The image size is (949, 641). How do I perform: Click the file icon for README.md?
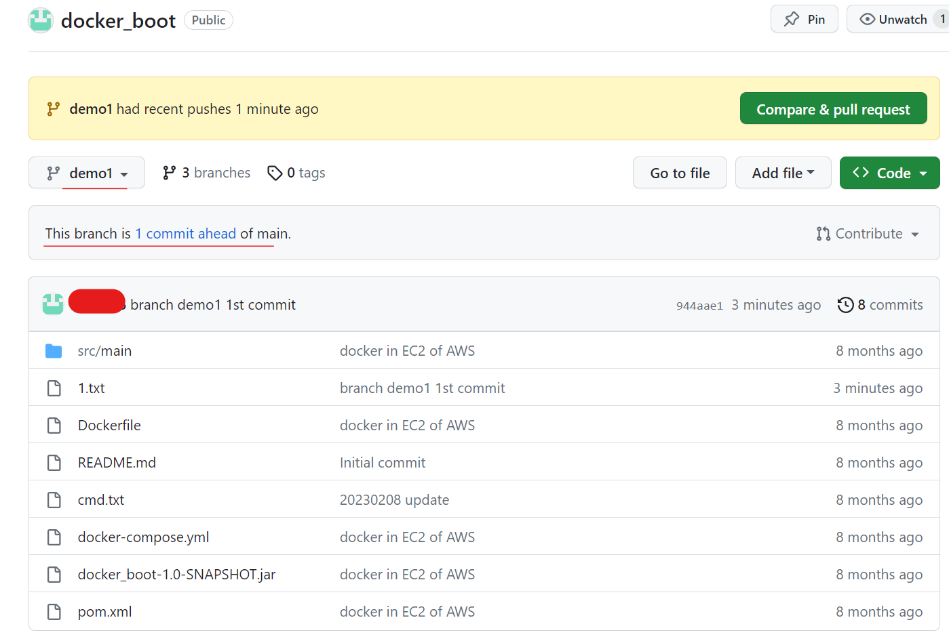point(54,463)
